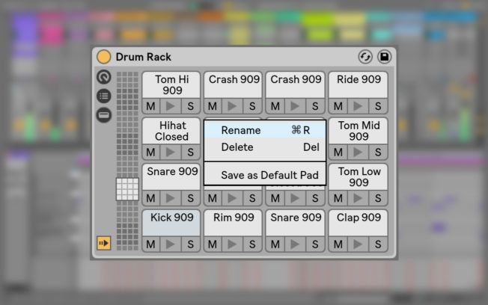Mute the Crash 909 pad next to Tom Hi

point(213,106)
